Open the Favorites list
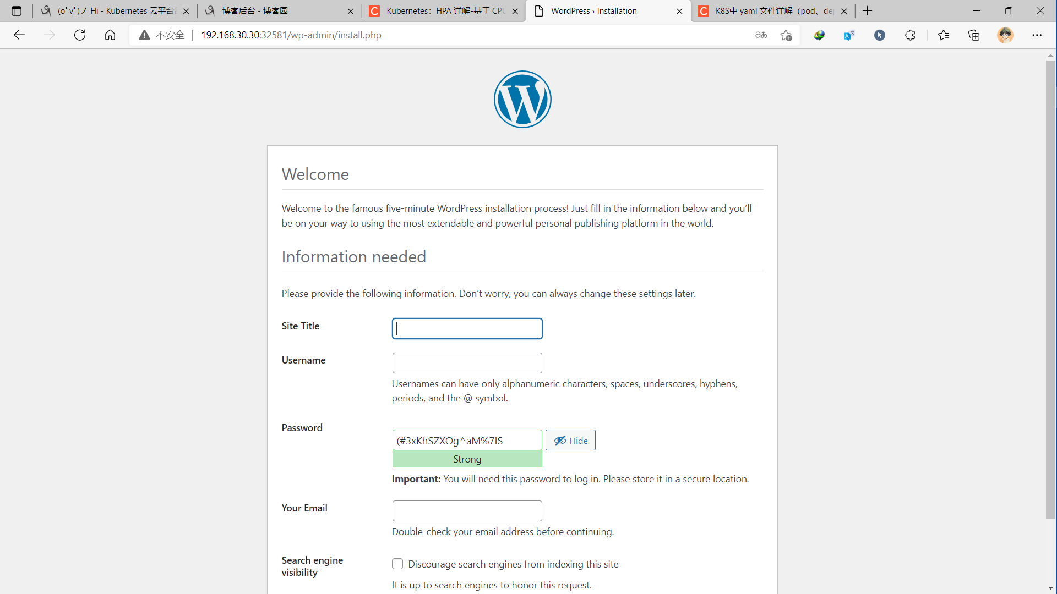 click(x=944, y=35)
